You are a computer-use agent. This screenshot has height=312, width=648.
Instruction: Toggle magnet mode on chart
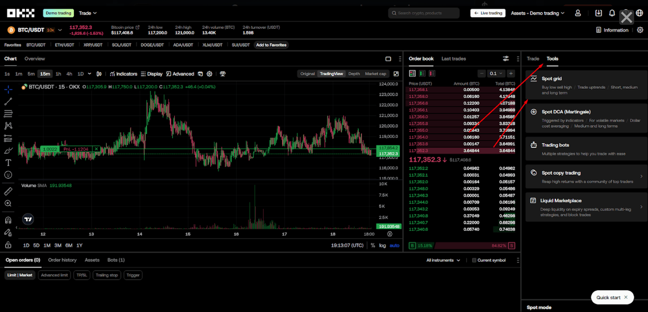(8, 220)
